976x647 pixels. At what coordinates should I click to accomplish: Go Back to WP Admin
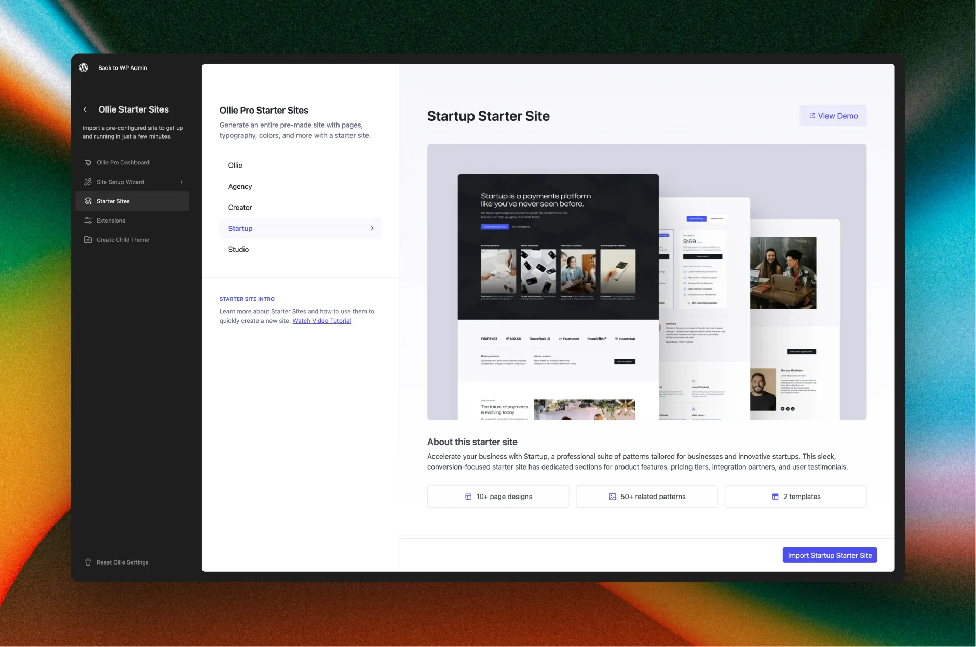tap(123, 68)
